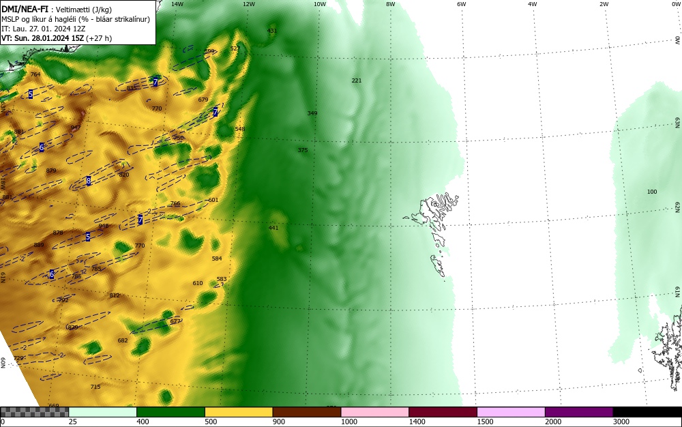Click the map value '441'
The width and height of the screenshot is (682, 427).
coord(273,228)
